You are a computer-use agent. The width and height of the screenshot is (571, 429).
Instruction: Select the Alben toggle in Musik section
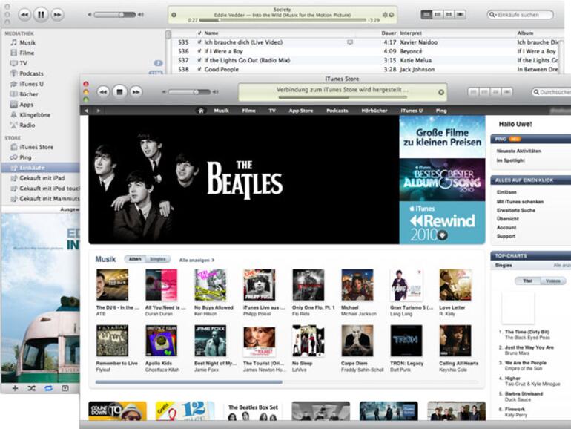[135, 259]
